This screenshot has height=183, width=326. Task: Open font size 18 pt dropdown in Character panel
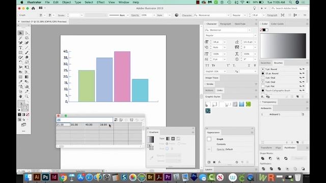[x=225, y=42]
